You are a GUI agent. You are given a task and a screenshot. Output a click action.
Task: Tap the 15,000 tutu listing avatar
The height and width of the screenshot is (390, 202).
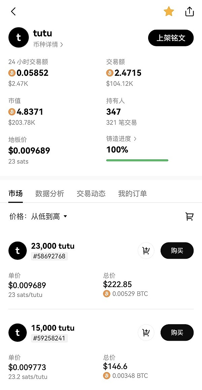18,333
